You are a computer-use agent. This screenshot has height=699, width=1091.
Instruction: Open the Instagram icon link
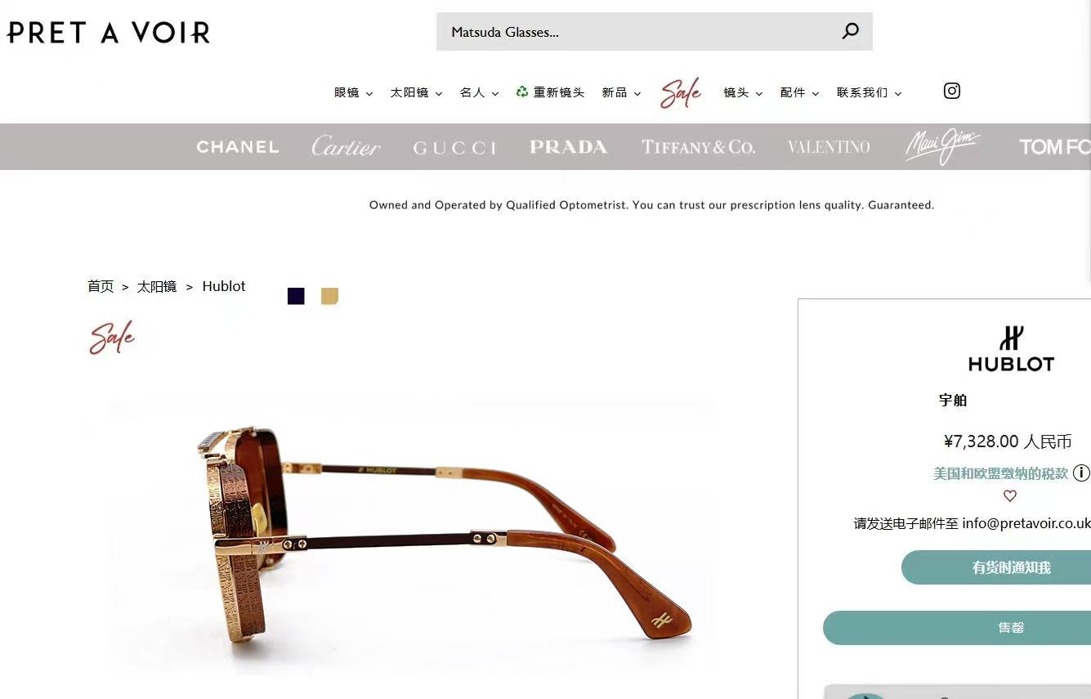tap(952, 91)
